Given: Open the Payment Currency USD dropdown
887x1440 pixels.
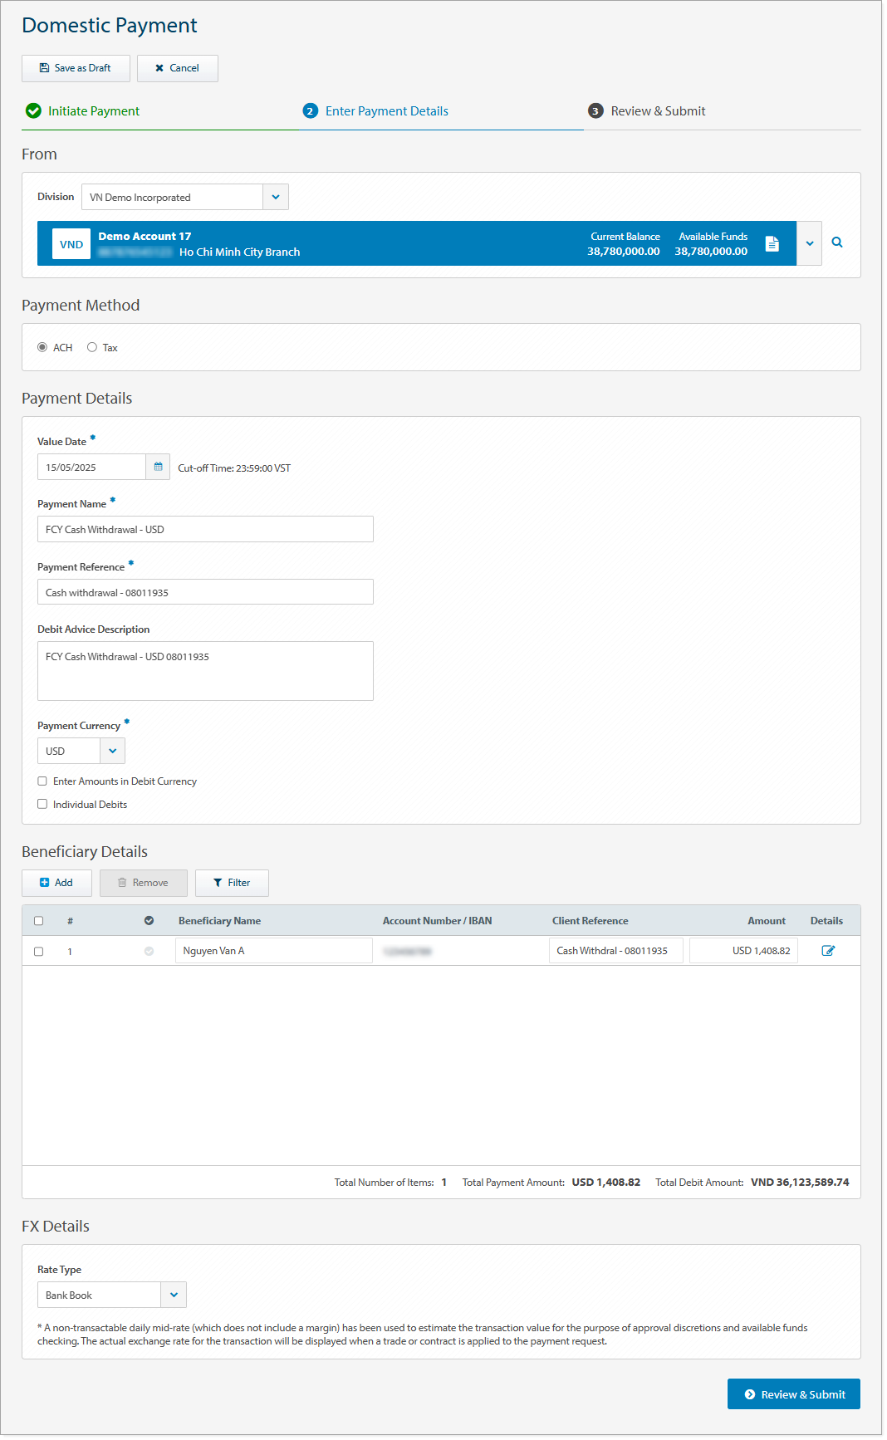Looking at the screenshot, I should point(113,751).
